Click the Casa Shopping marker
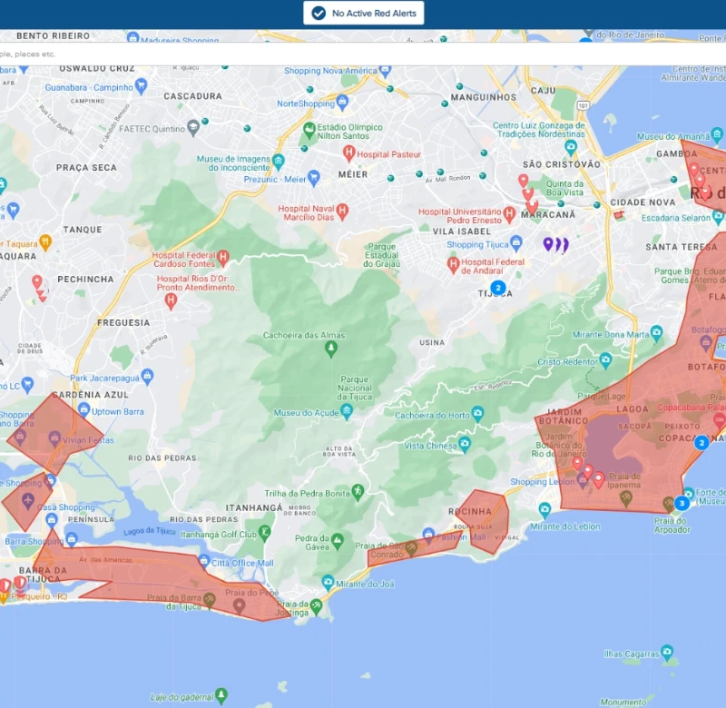The image size is (726, 708). pyautogui.click(x=52, y=519)
